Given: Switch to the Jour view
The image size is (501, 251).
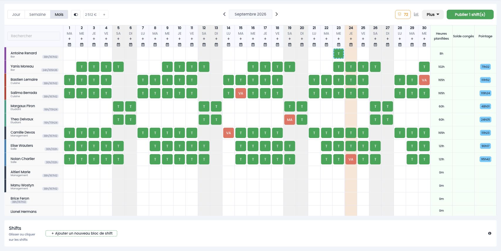Looking at the screenshot, I should 16,14.
